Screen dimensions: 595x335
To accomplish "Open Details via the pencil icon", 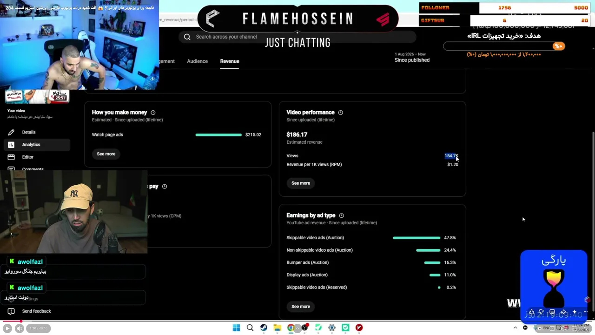I will [11, 132].
